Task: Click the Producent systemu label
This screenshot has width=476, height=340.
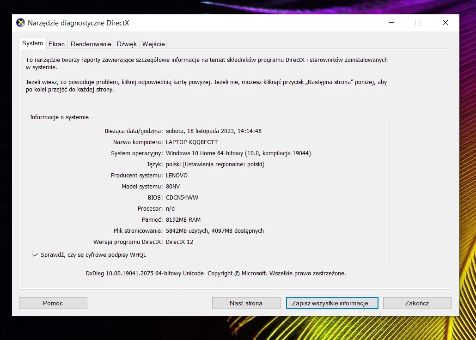Action: tap(137, 176)
